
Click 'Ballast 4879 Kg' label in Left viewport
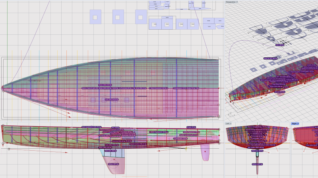[257, 164]
